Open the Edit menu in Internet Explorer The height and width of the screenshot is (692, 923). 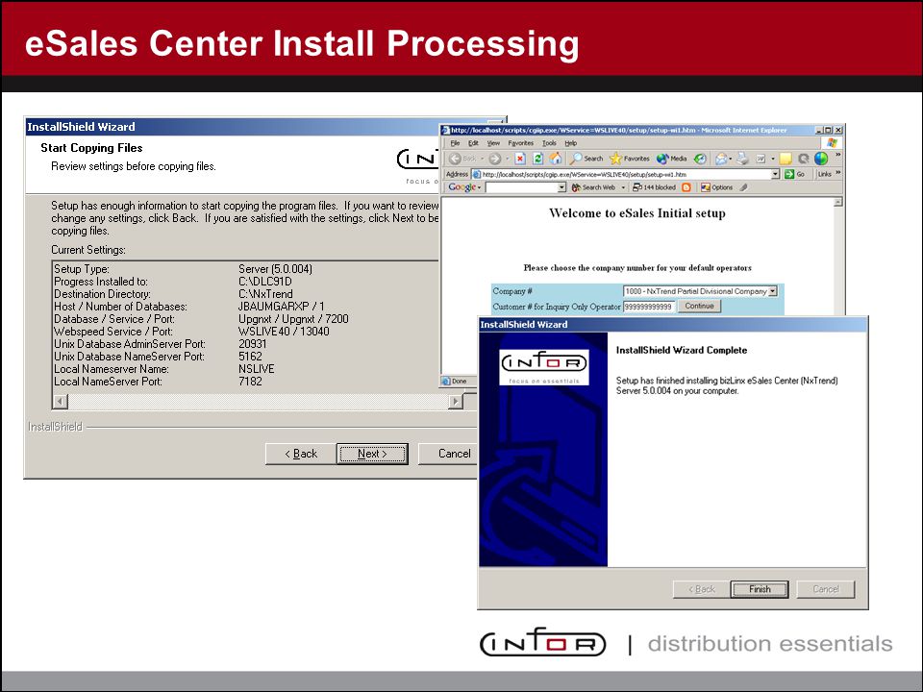click(x=473, y=143)
